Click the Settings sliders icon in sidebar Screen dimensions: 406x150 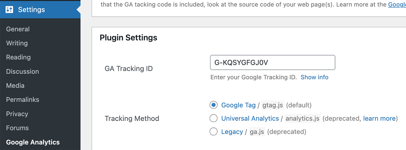coord(9,10)
